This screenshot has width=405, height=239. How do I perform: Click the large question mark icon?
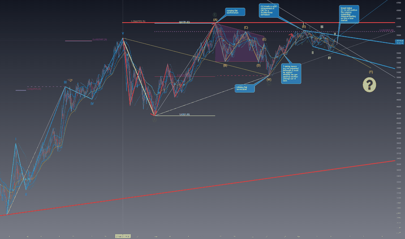pyautogui.click(x=369, y=85)
